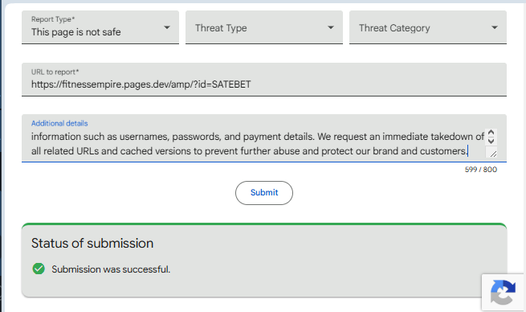Expand the Threat Type dropdown
526x312 pixels.
pos(264,27)
